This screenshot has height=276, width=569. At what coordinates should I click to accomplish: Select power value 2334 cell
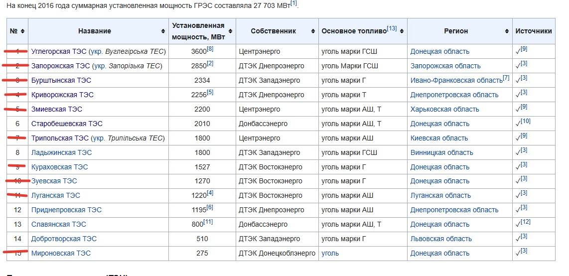coord(202,80)
